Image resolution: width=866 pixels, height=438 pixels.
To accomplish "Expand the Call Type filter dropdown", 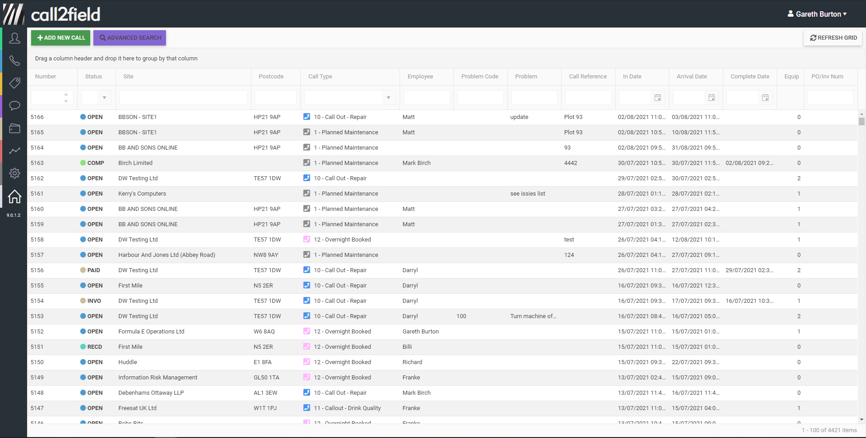I will click(388, 98).
